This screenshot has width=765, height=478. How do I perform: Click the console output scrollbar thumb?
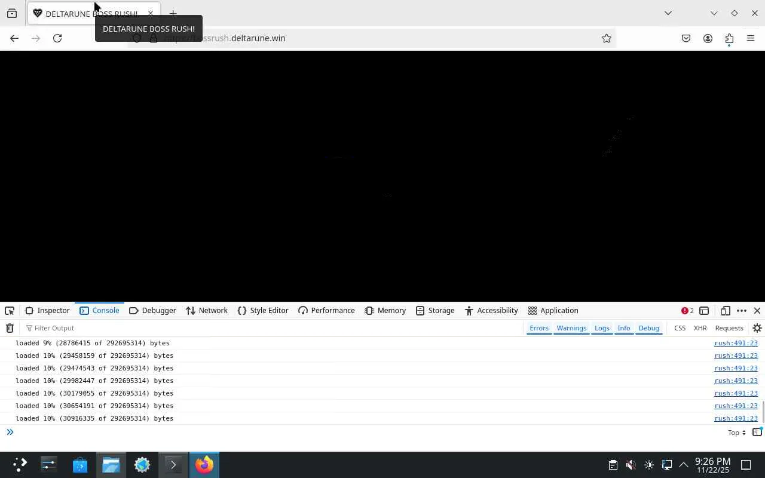pos(763,412)
